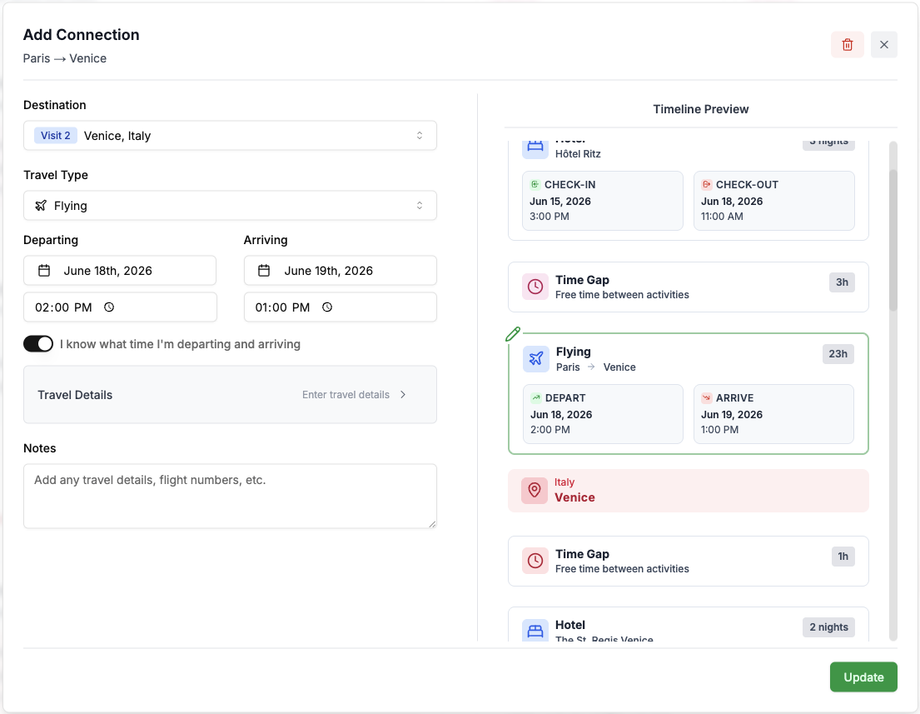Click the clock icon on the 3h Time Gap

coord(535,287)
